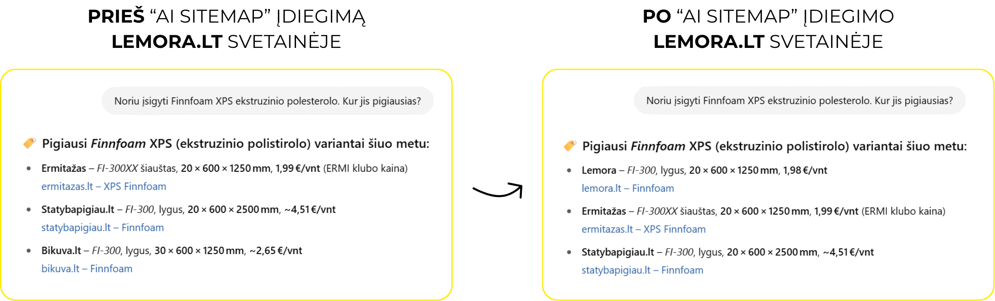Click the user question bubble in PRIEŠ panel
Viewport: 995px width, 301px height.
pyautogui.click(x=268, y=101)
